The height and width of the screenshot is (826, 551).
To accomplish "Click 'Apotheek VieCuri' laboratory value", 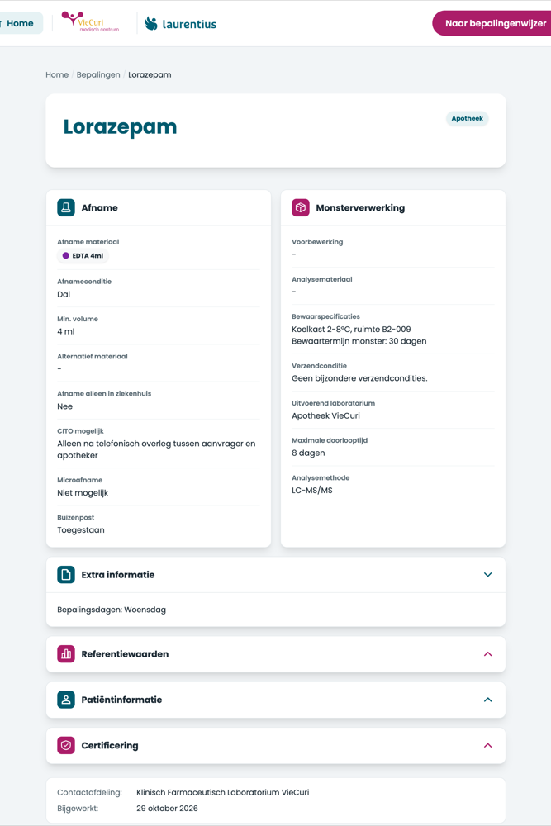I will [326, 415].
